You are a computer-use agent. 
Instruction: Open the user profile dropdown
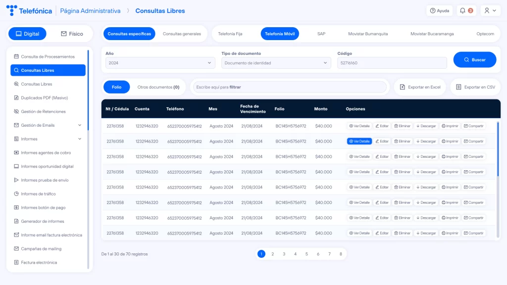(x=490, y=10)
